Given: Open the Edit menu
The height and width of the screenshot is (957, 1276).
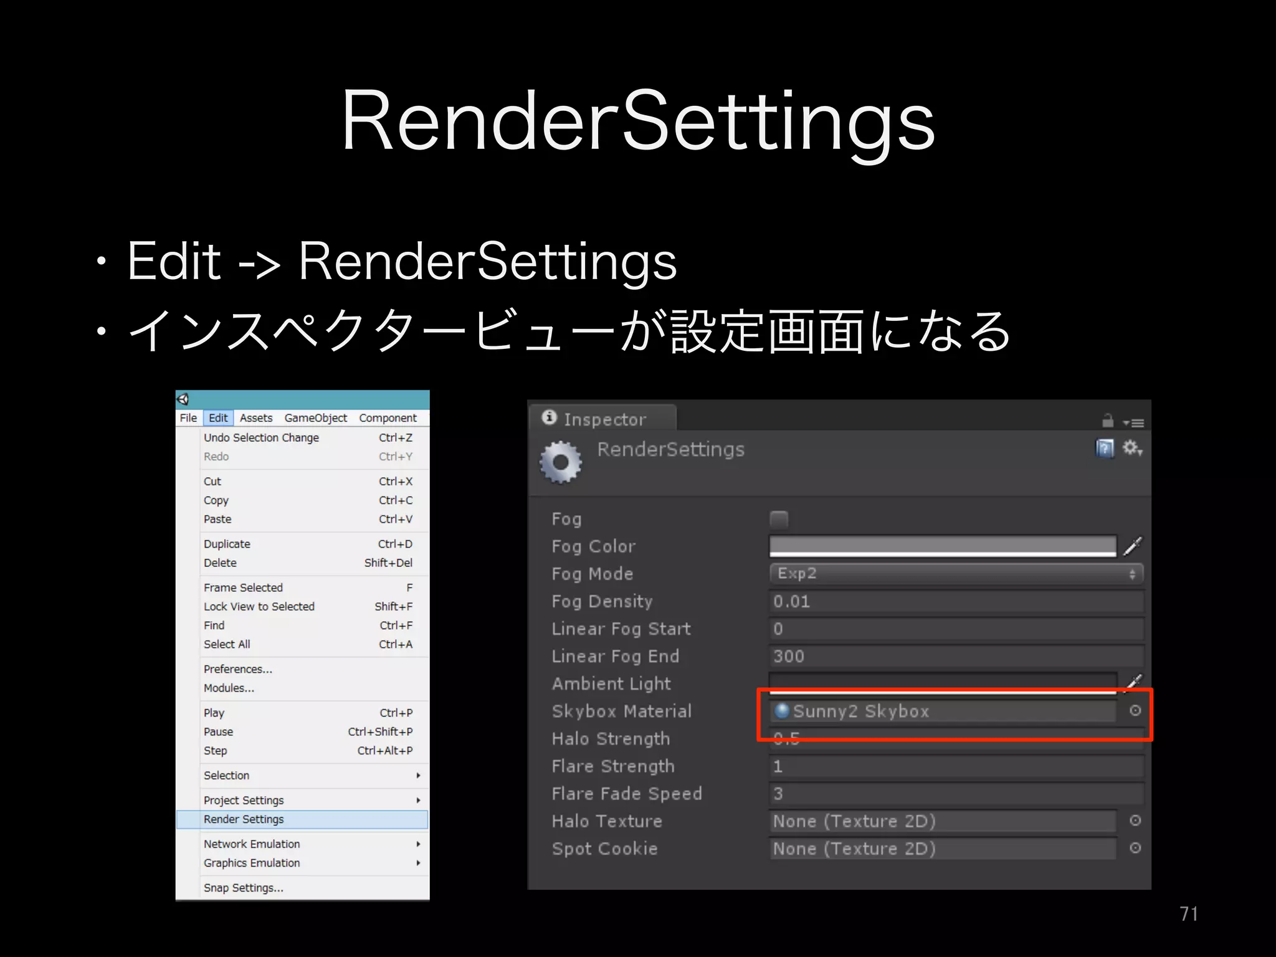Looking at the screenshot, I should (218, 417).
